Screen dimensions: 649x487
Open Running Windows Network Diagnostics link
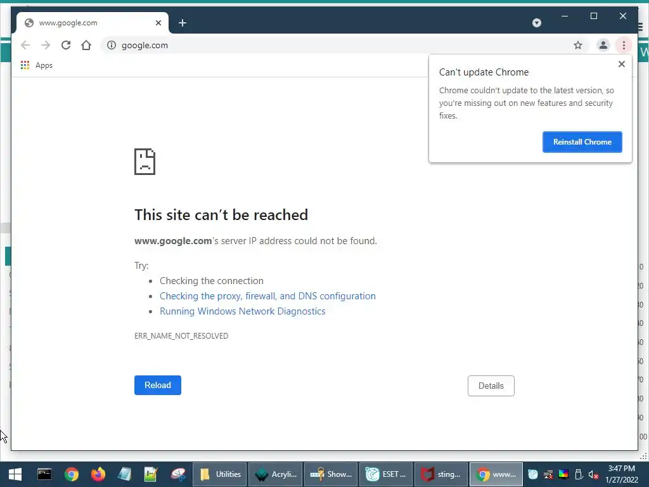click(243, 311)
